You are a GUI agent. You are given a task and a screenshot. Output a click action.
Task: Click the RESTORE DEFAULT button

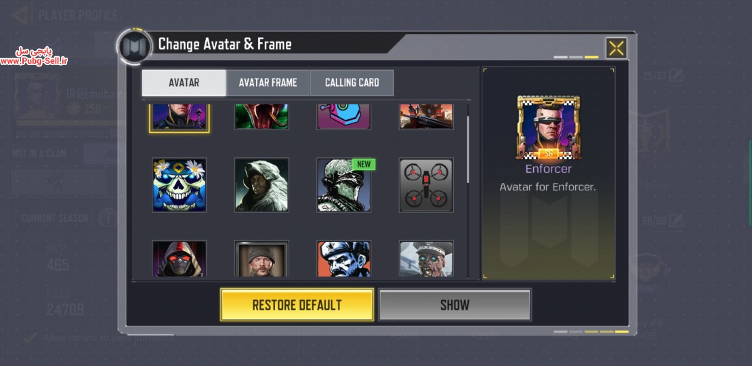[297, 304]
